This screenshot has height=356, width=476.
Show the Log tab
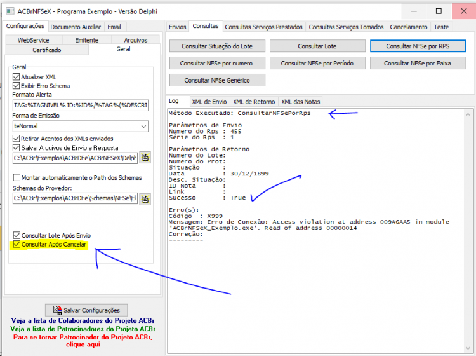[x=174, y=101]
